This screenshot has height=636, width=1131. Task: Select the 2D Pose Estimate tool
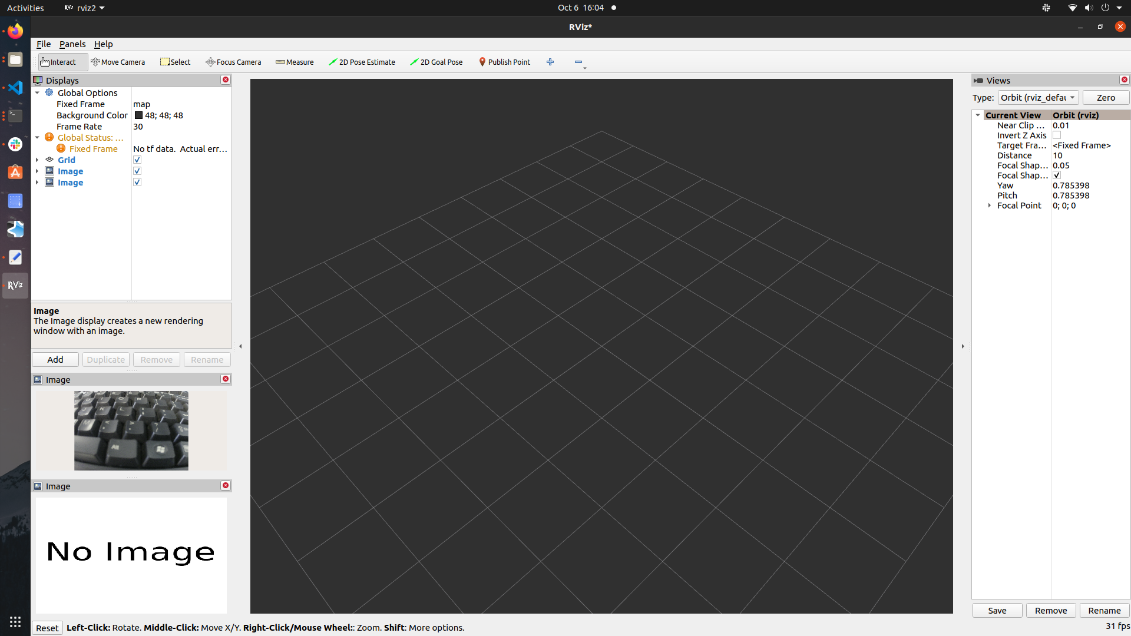[x=362, y=62]
